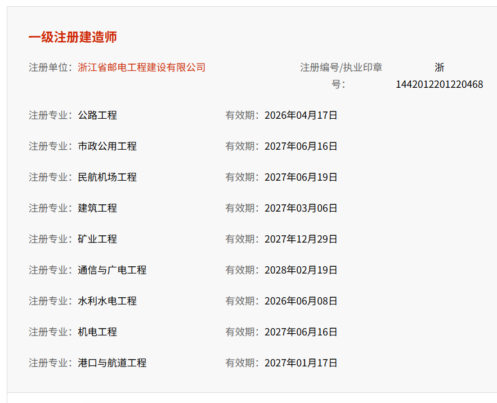Select the 矿业工程 specialty text
Screen dimensions: 497x403
[97, 239]
